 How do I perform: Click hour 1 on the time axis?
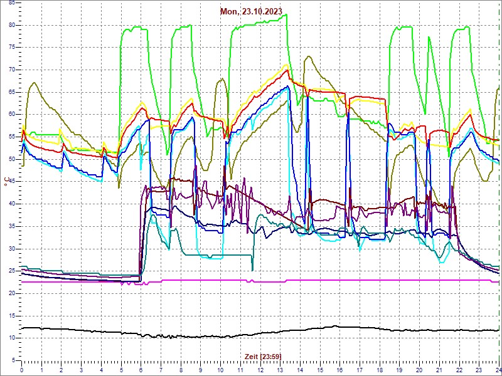click(41, 370)
